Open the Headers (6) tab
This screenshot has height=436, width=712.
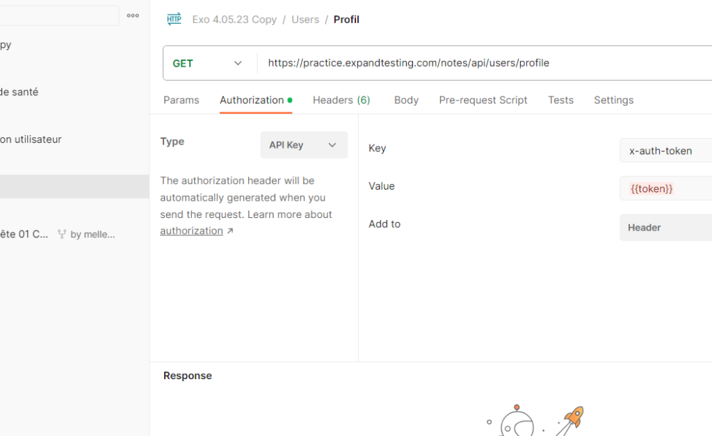point(341,100)
